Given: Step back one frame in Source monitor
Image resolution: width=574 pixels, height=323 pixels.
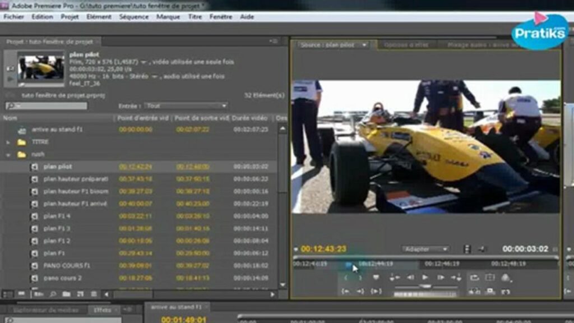Looking at the screenshot, I should click(x=410, y=278).
